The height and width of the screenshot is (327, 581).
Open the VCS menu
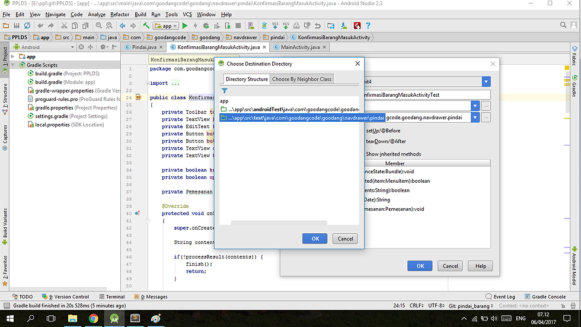(187, 14)
